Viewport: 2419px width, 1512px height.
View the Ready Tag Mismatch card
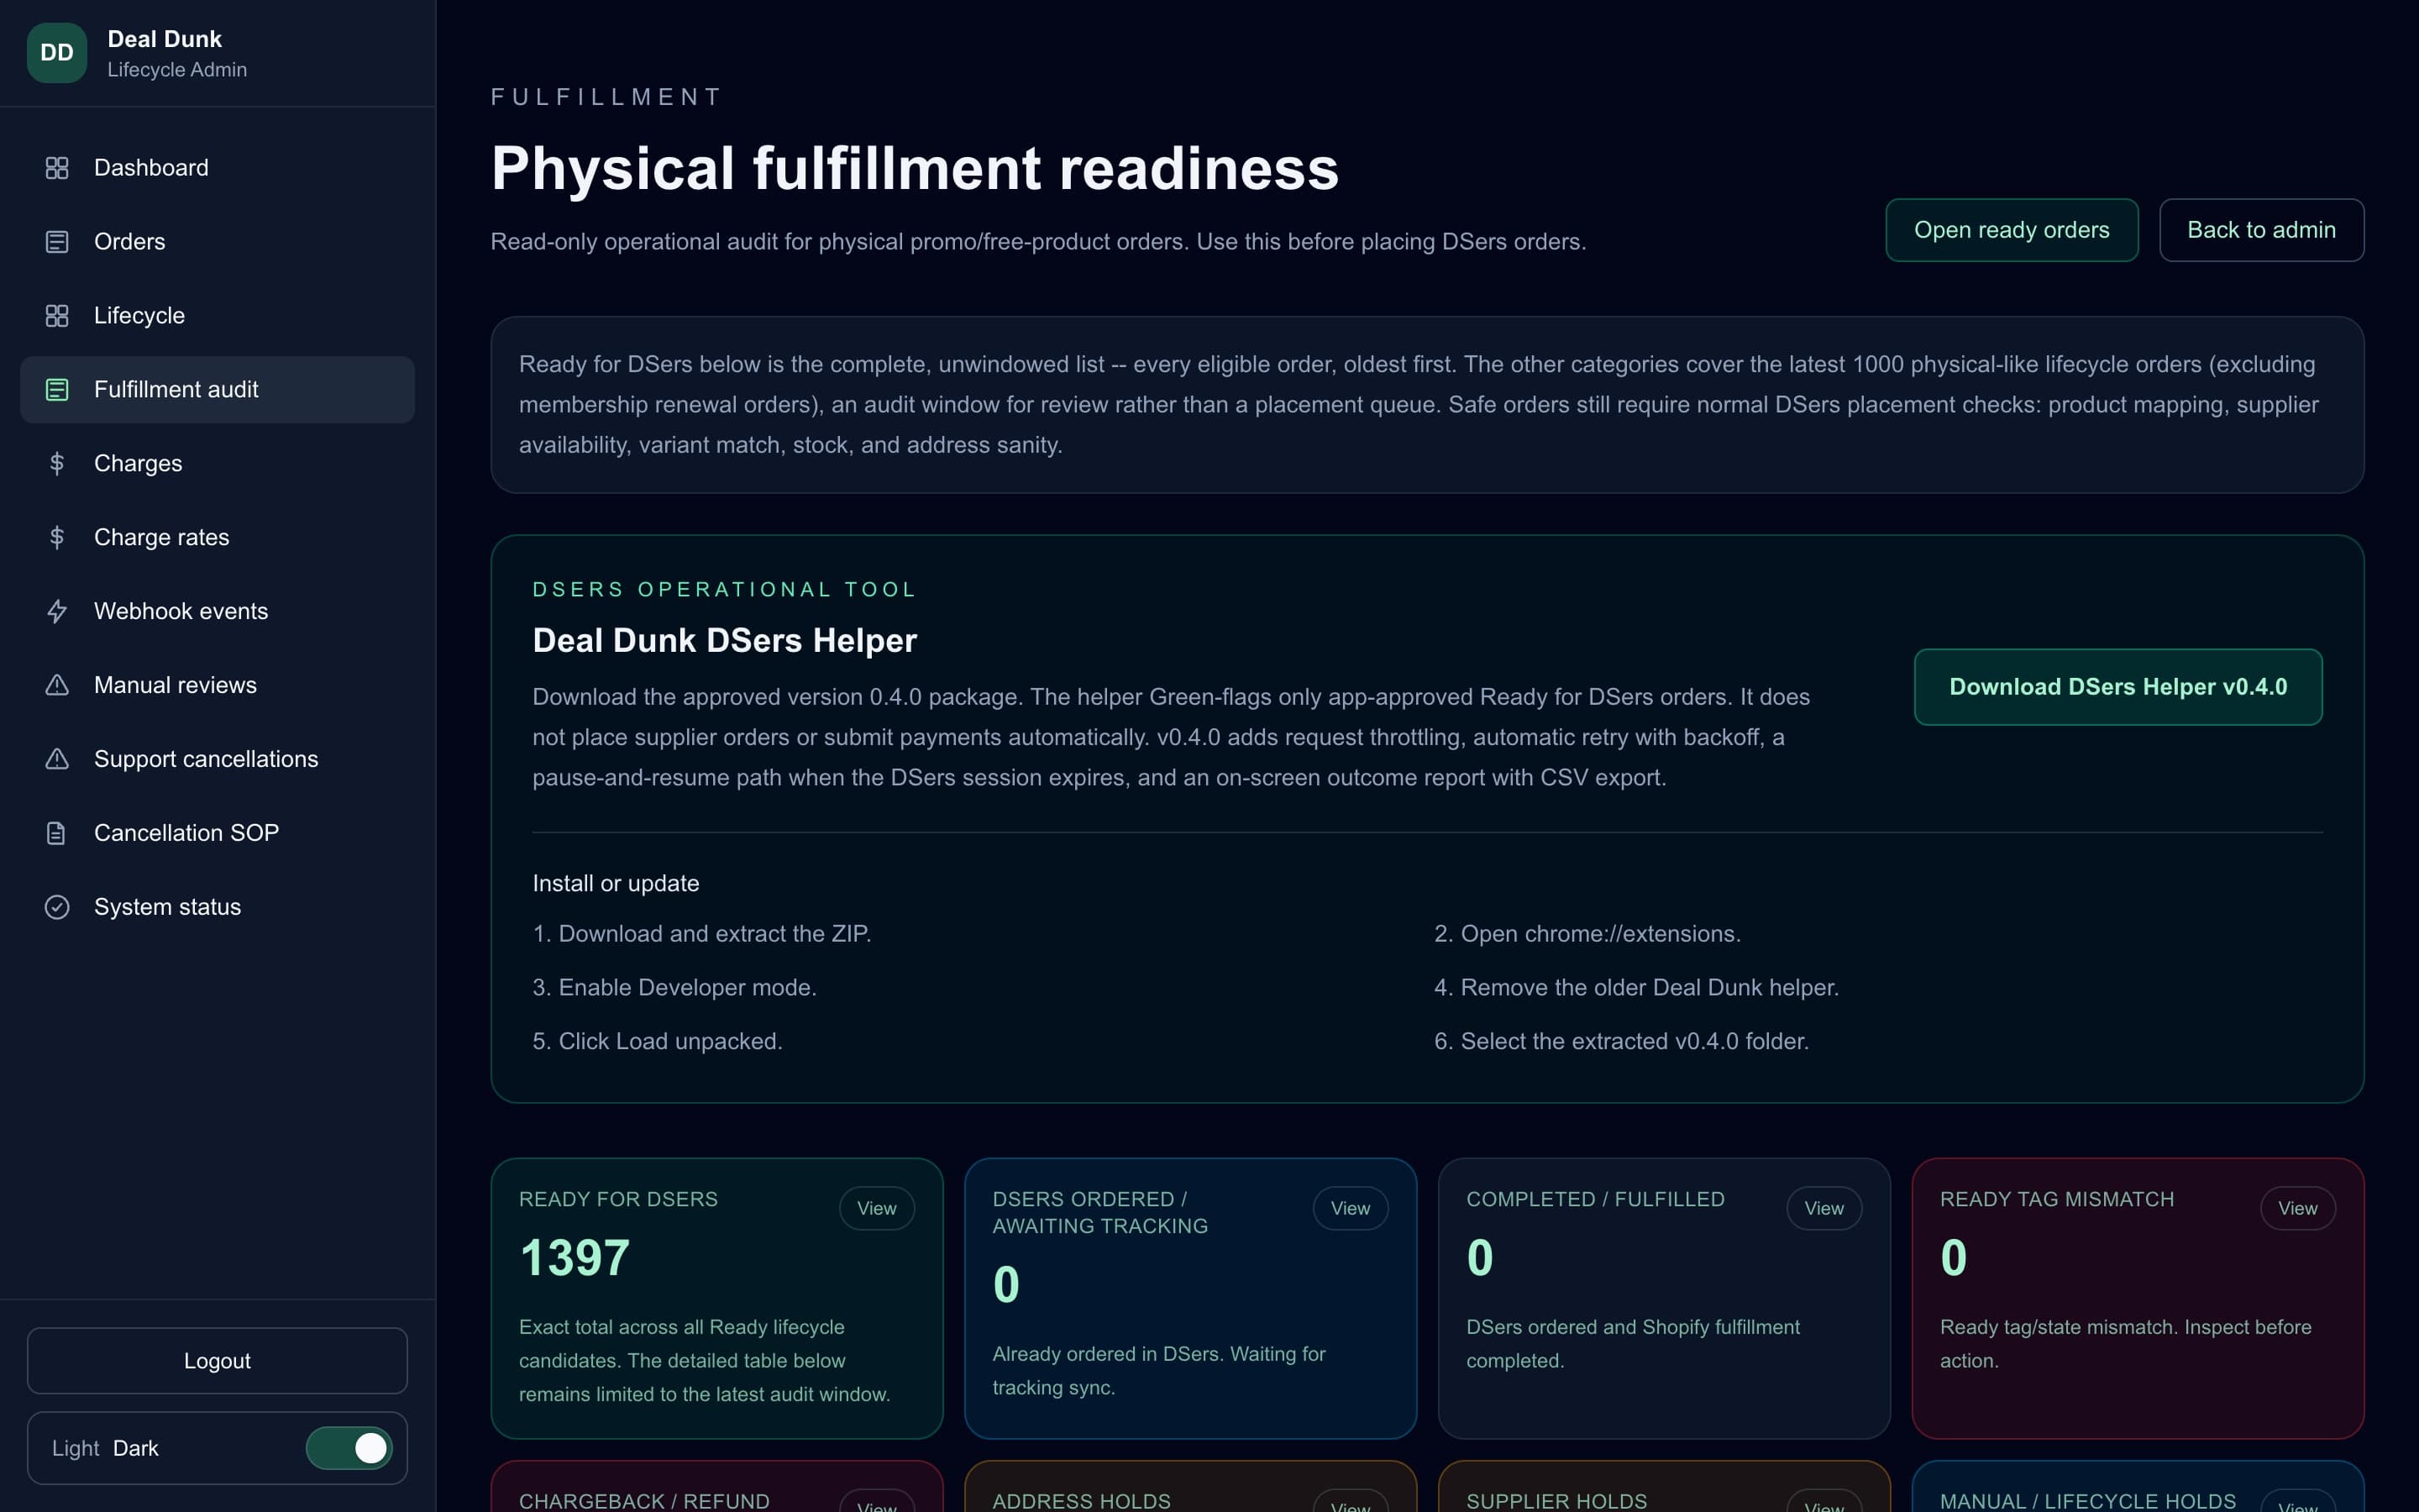click(x=2297, y=1208)
